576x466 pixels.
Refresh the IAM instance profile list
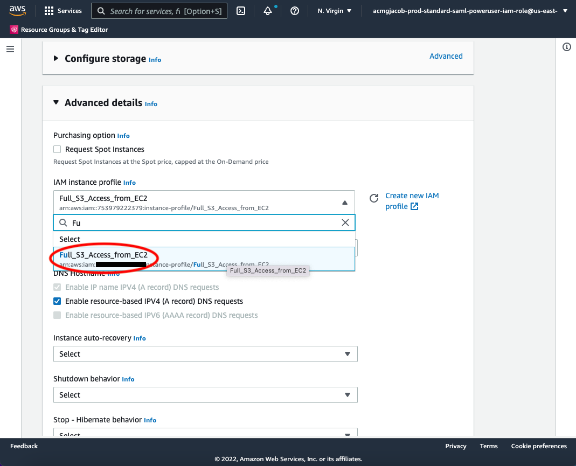(x=374, y=198)
